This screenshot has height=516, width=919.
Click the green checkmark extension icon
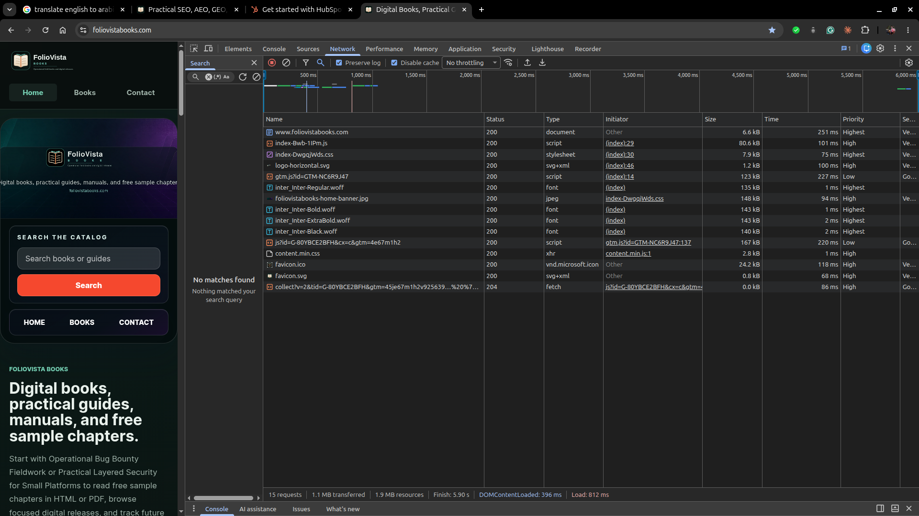(x=796, y=30)
